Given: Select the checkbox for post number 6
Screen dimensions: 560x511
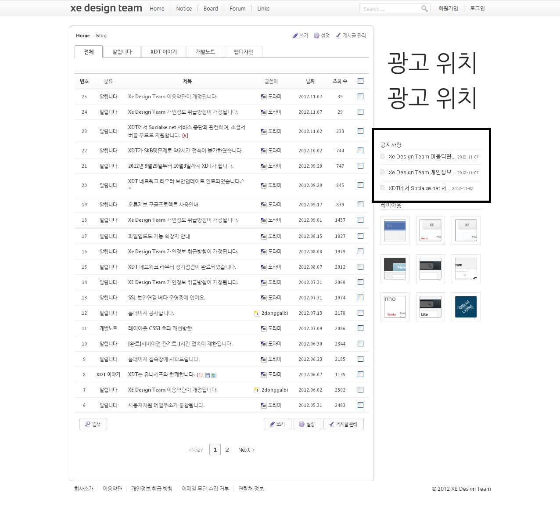Looking at the screenshot, I should [x=360, y=405].
